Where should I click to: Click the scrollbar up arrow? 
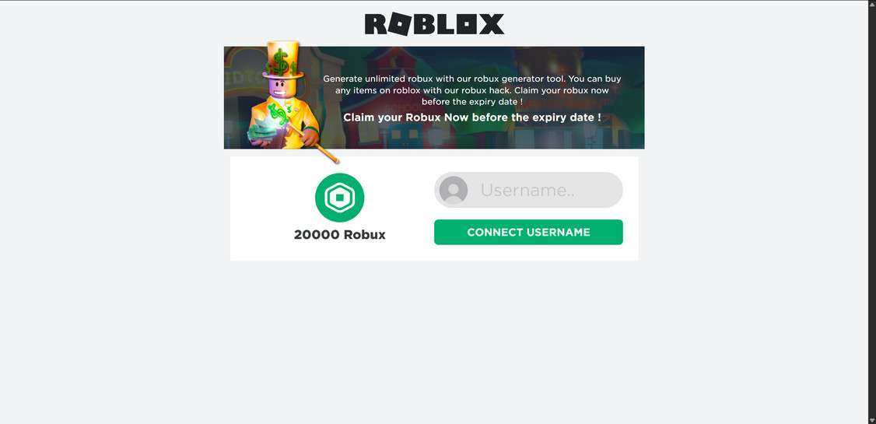coord(871,4)
